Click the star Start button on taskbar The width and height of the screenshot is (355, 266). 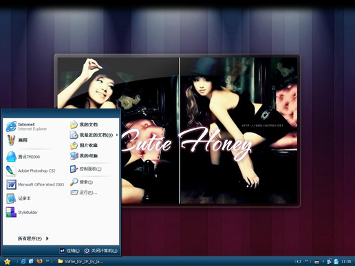point(7,261)
